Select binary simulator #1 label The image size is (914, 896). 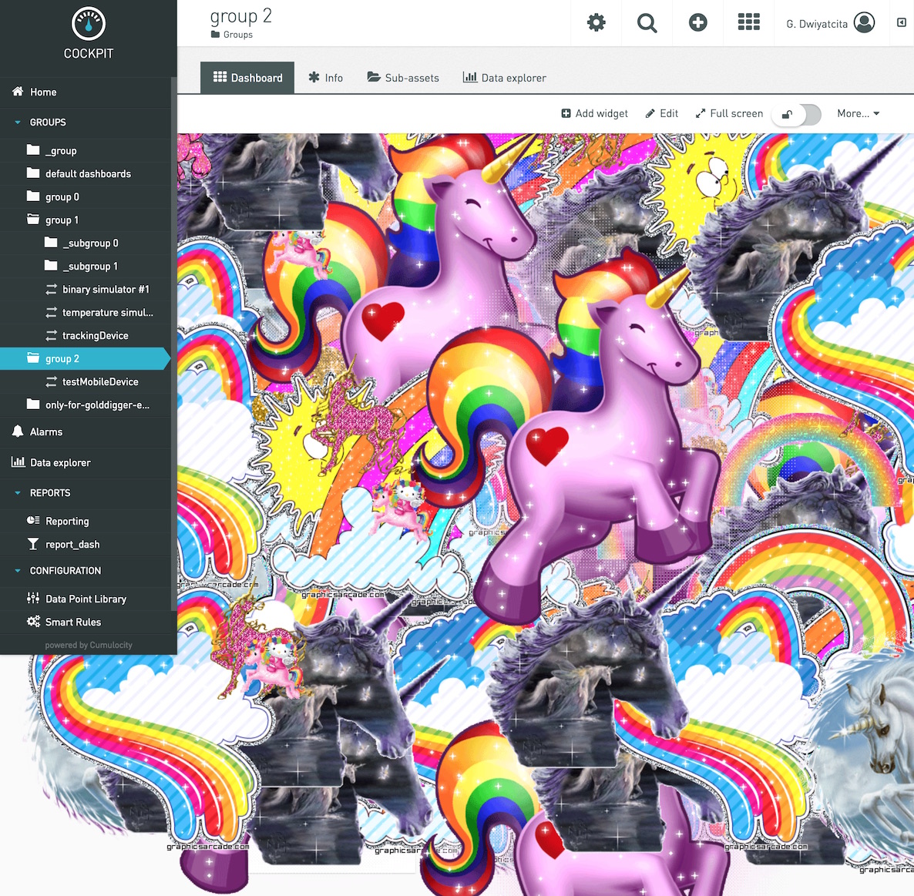[106, 290]
